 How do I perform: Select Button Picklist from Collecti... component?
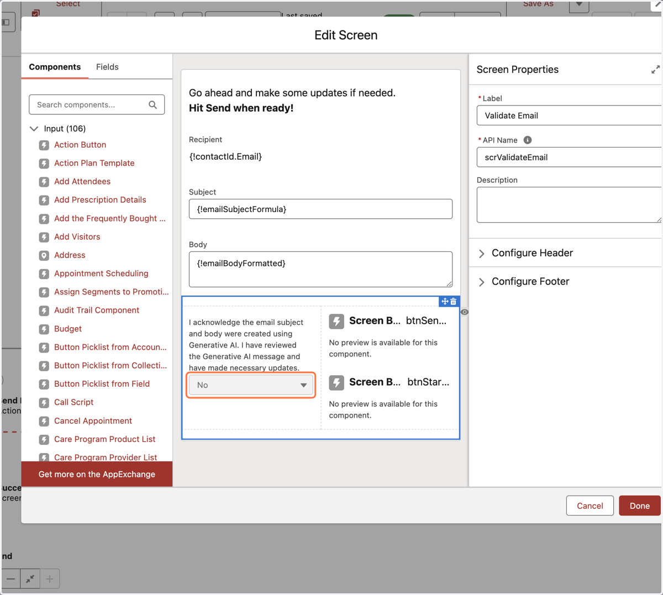pyautogui.click(x=110, y=366)
